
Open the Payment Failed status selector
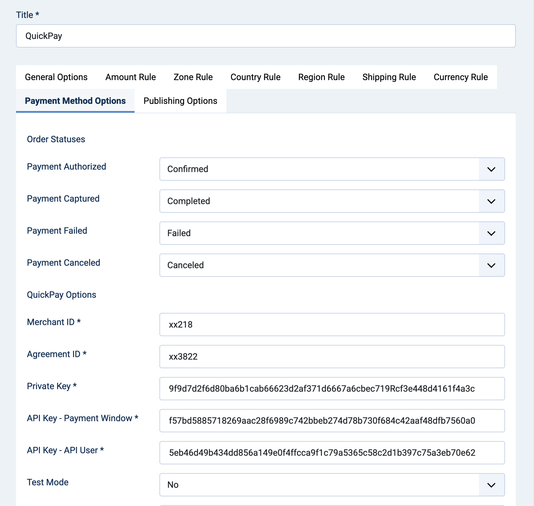(491, 233)
